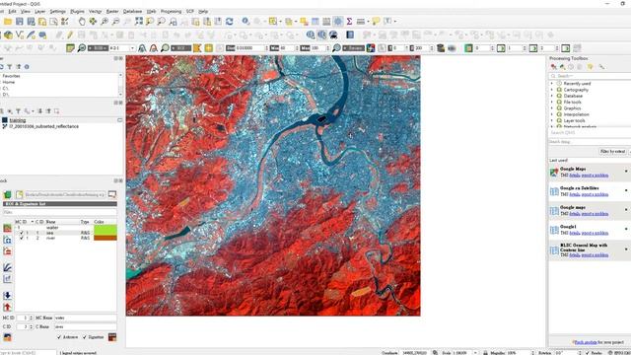Click the SCP redo ROI yellow plus icon
The image size is (631, 355).
coord(208,48)
